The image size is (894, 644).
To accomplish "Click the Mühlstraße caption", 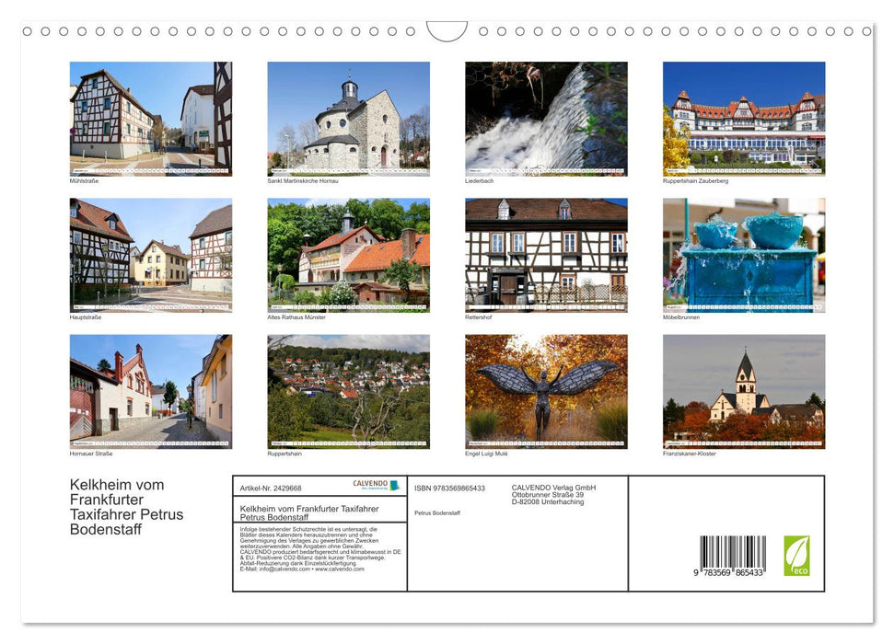I will point(84,181).
